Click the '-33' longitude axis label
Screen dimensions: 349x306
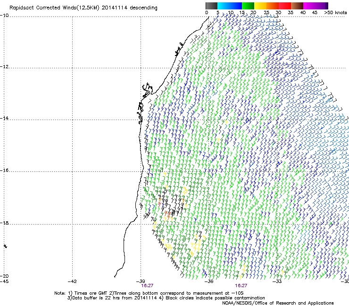(277, 282)
